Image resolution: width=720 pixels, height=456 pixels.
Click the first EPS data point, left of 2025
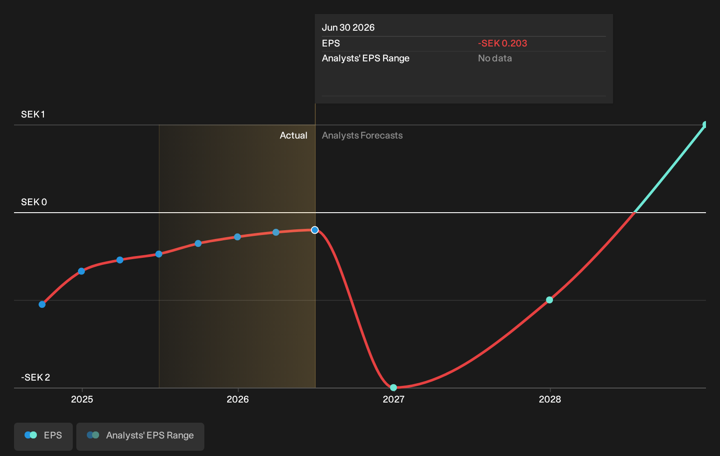(x=42, y=304)
